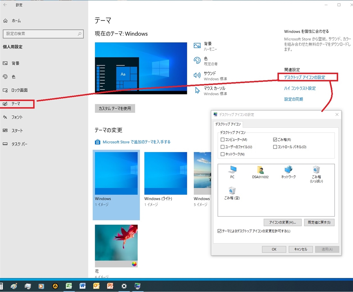The height and width of the screenshot is (292, 353).
Task: Select the ネットワーク icon in the list
Action: pos(289,172)
